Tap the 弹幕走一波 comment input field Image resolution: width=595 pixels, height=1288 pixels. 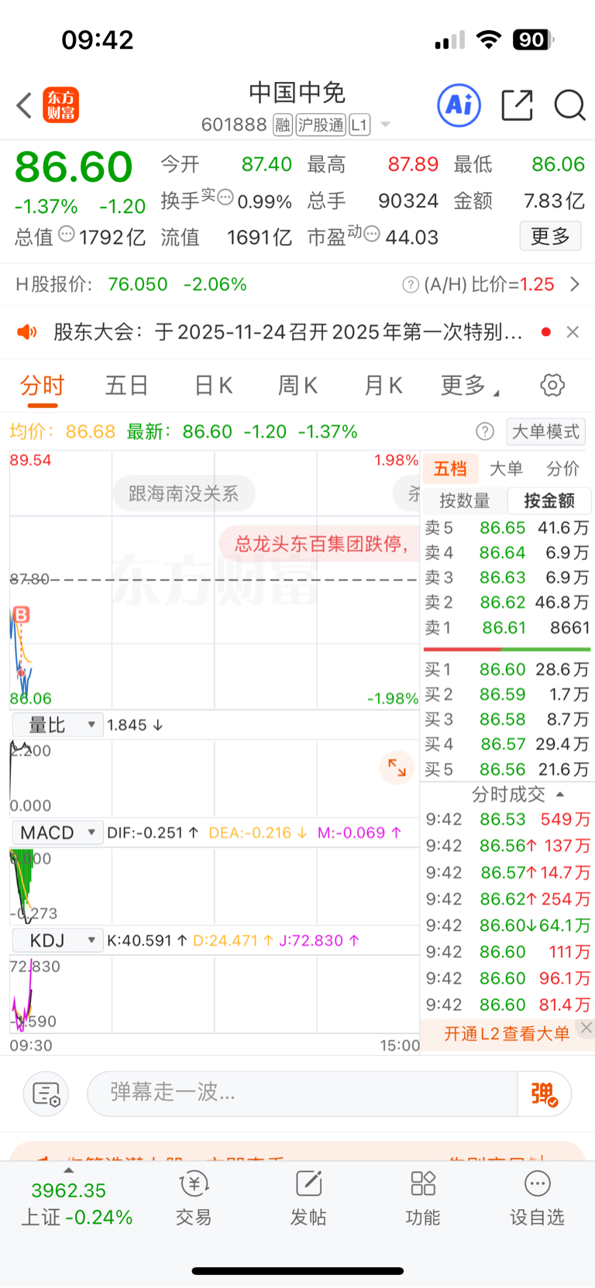point(302,1094)
